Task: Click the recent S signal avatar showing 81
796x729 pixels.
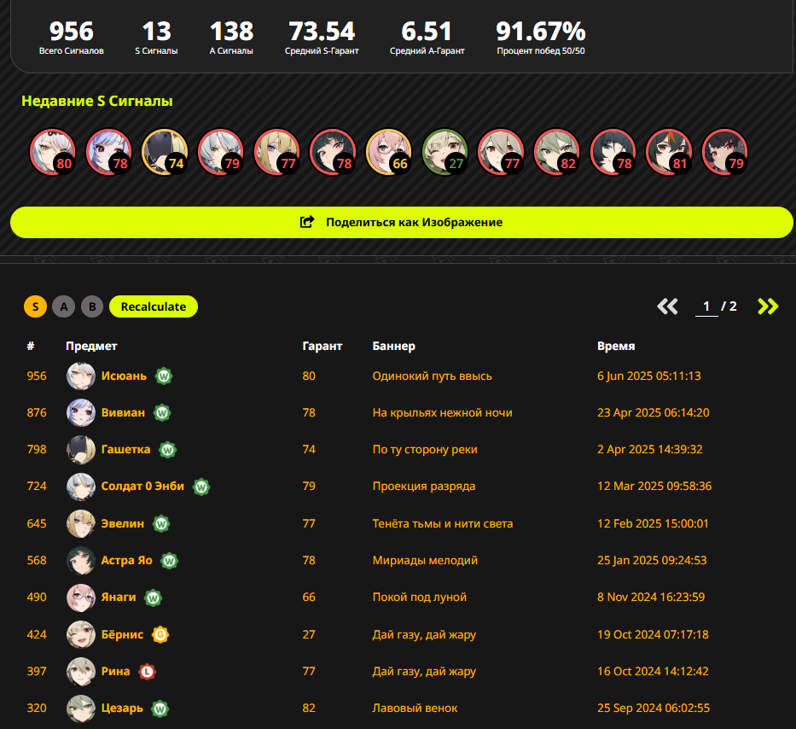Action: click(x=669, y=152)
